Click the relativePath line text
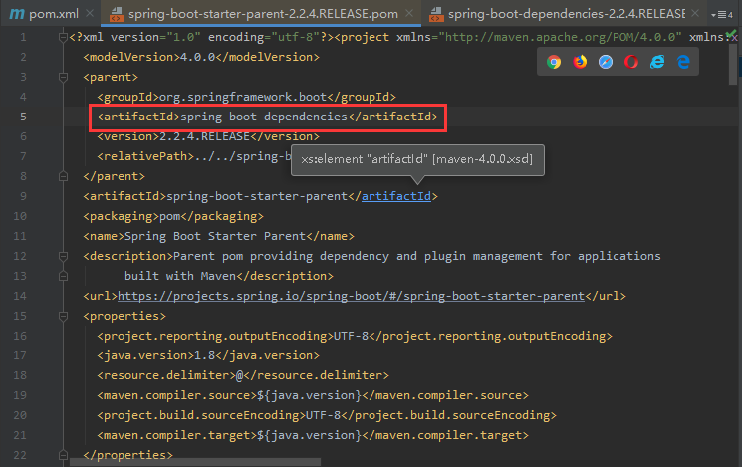 tap(194, 156)
